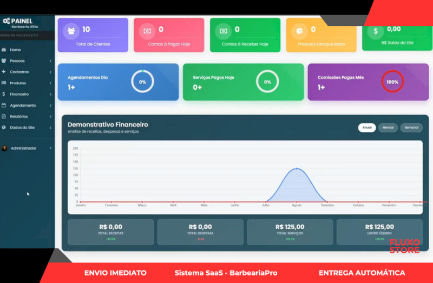433x283 pixels.
Task: Switch chart view to Semanal
Action: 411,127
